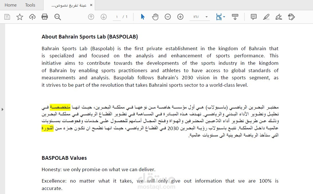Expand the left navigation pane arrow
Viewport: 313px width, 194px height.
coord(2,109)
